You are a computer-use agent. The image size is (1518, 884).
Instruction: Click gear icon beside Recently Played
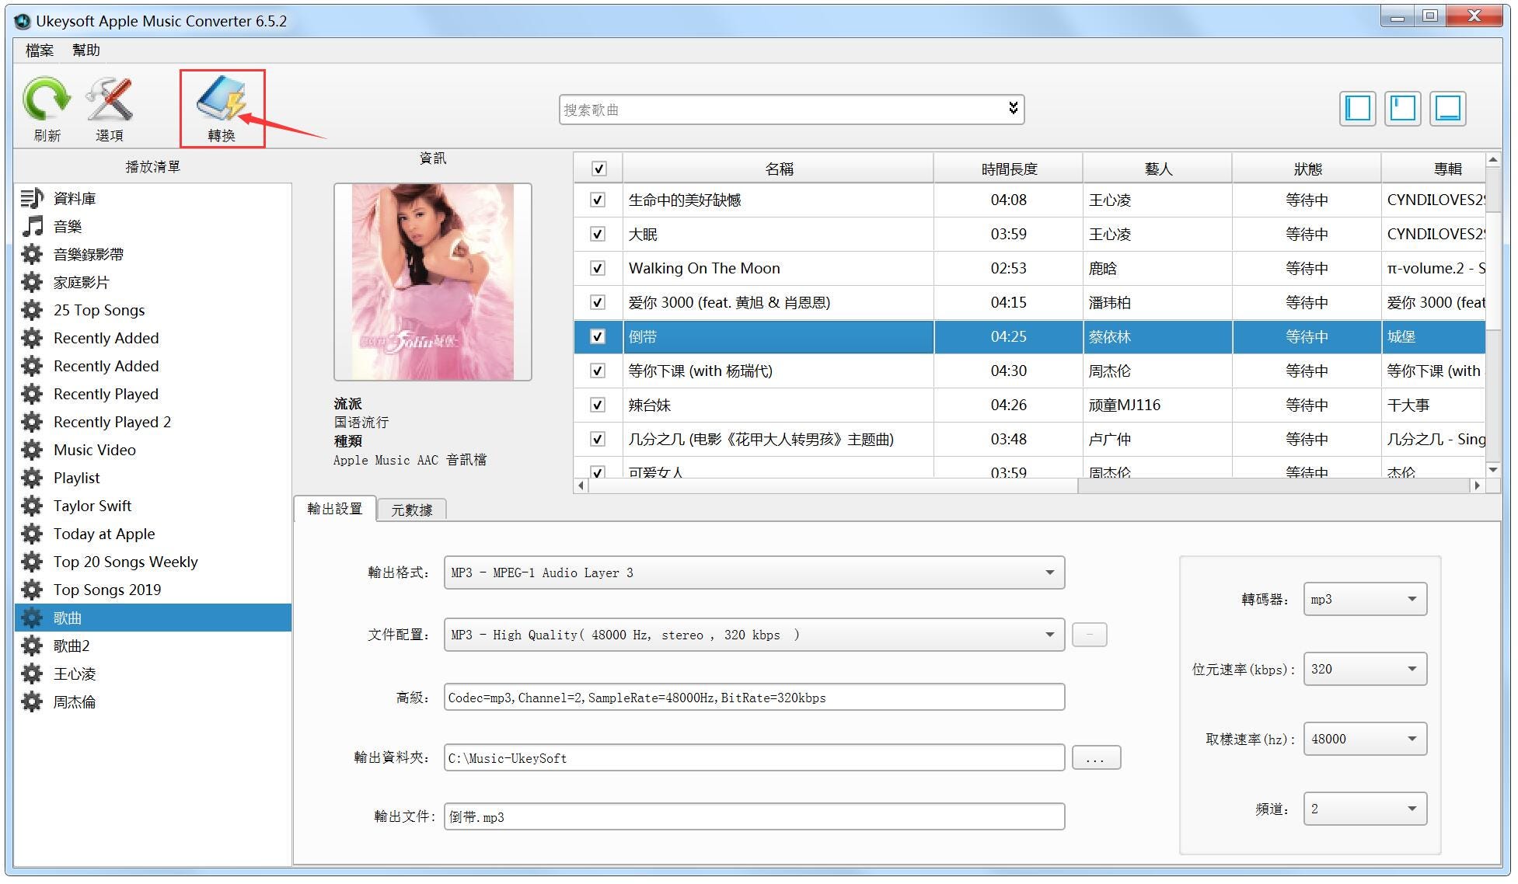coord(32,394)
